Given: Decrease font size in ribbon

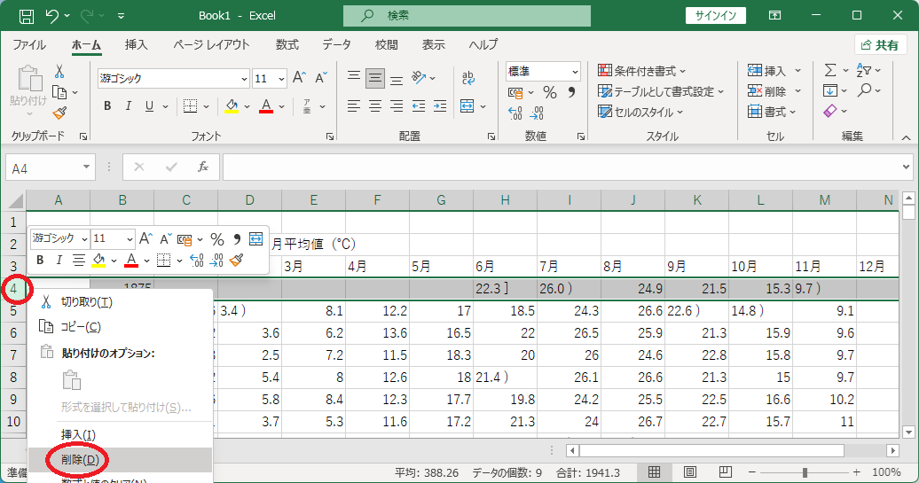Looking at the screenshot, I should (x=320, y=78).
